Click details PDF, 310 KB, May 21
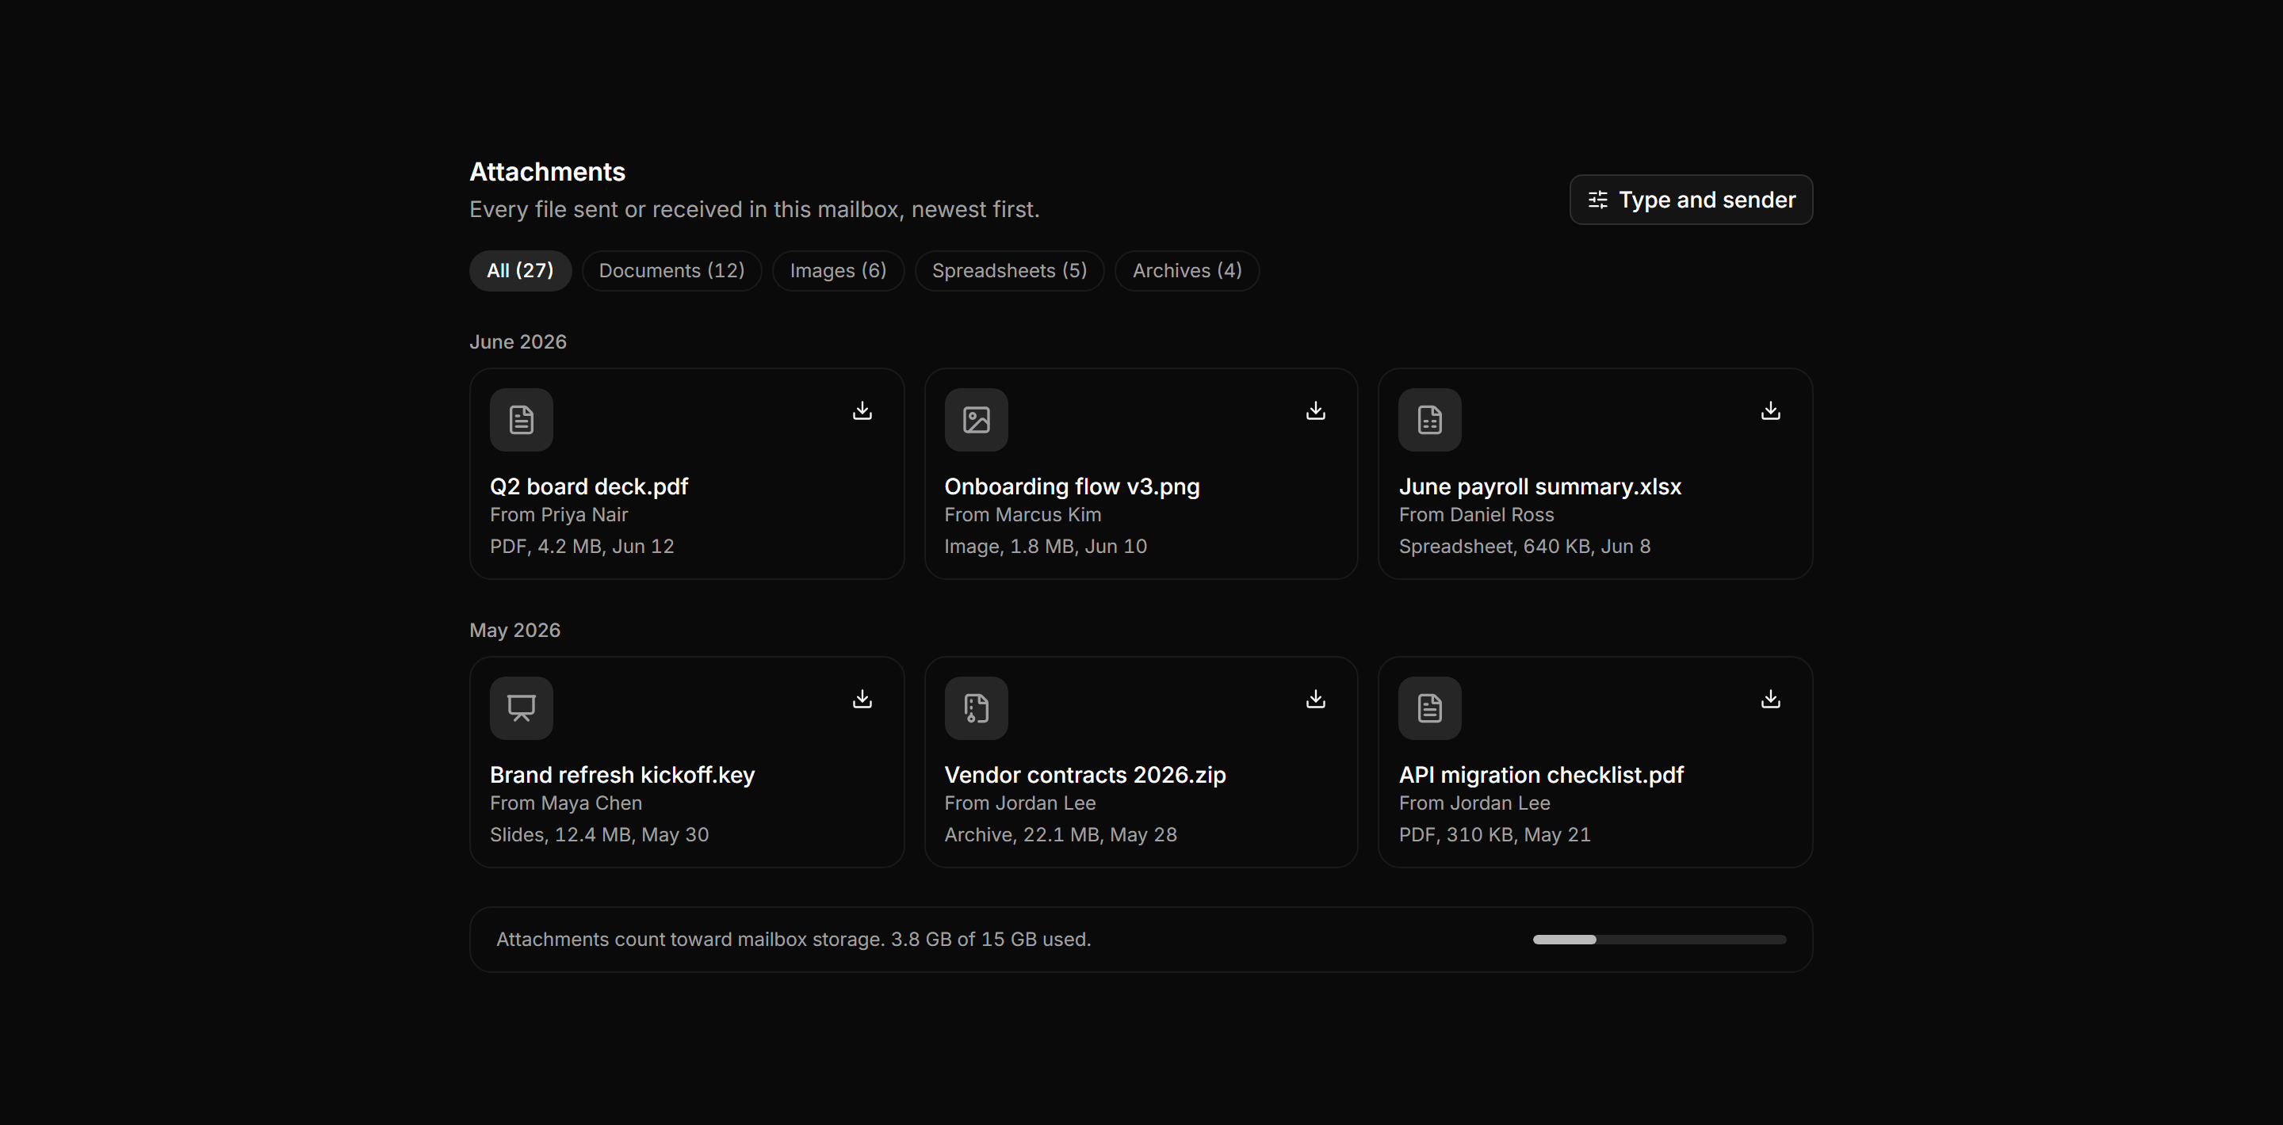 click(1494, 835)
